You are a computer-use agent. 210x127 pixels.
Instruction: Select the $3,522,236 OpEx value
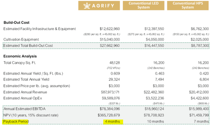155,98
